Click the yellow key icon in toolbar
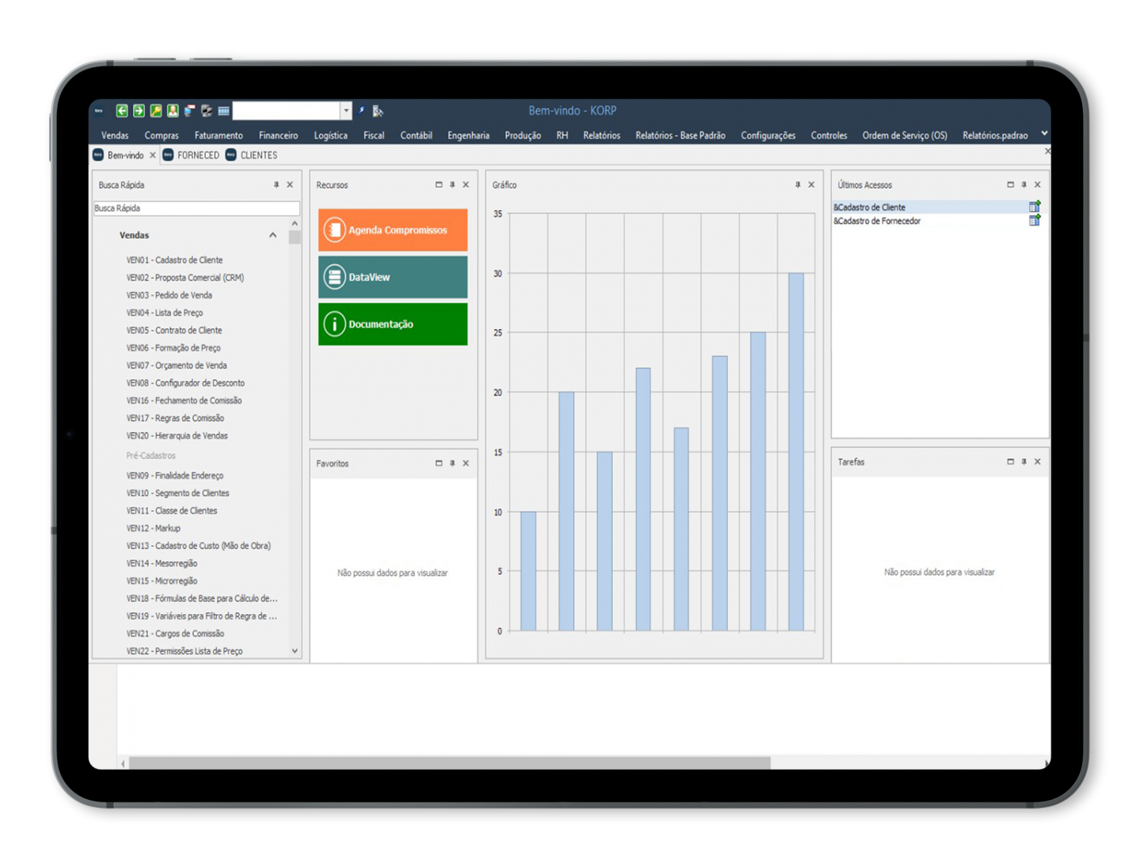Screen dimensions: 1140x849 (x=156, y=111)
